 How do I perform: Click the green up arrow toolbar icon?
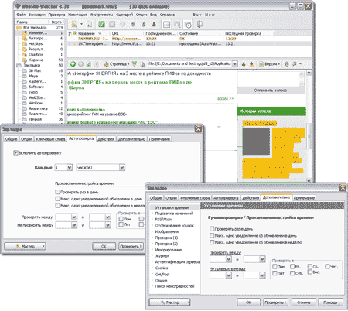(133, 24)
